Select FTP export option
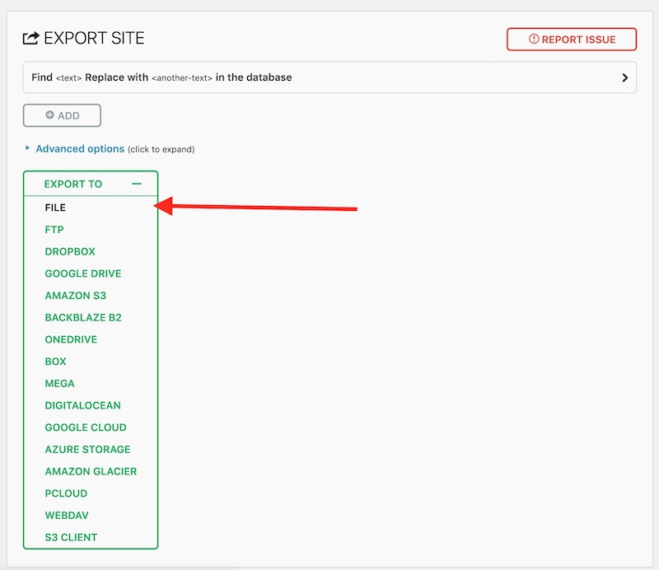 (54, 230)
